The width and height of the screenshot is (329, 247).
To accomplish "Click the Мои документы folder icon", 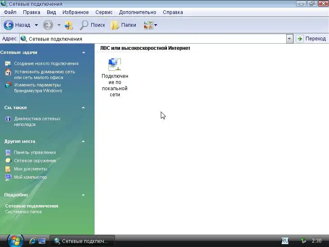I will (8, 169).
